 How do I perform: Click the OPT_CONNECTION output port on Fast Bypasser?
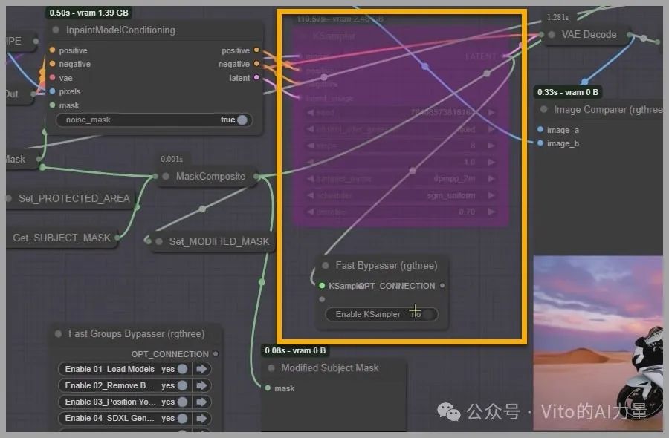click(x=442, y=286)
